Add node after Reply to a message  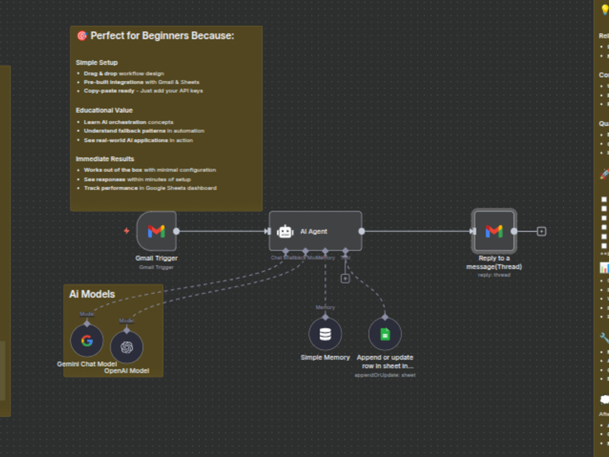[541, 231]
